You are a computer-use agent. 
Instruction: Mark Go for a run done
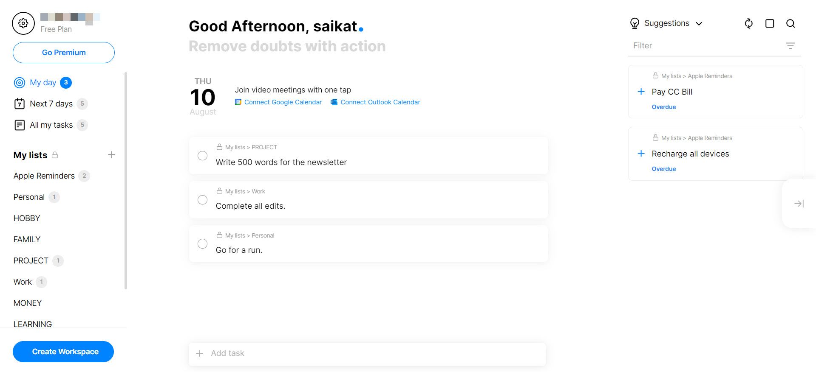pos(203,244)
